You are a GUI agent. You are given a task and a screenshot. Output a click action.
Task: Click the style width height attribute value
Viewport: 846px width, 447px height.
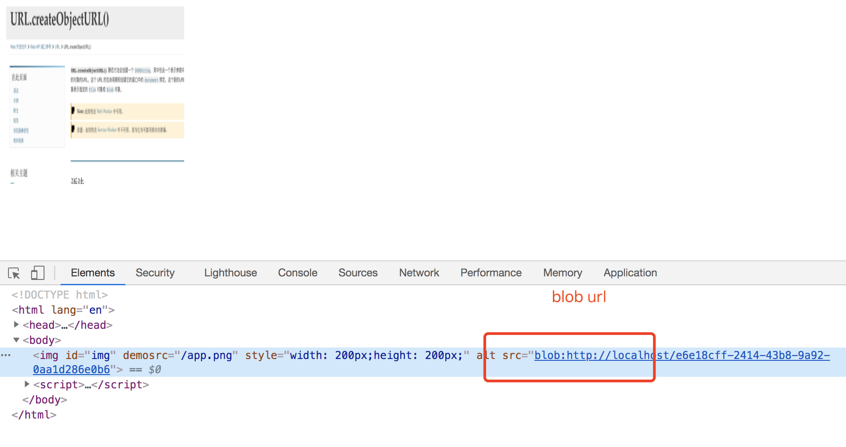click(x=377, y=355)
